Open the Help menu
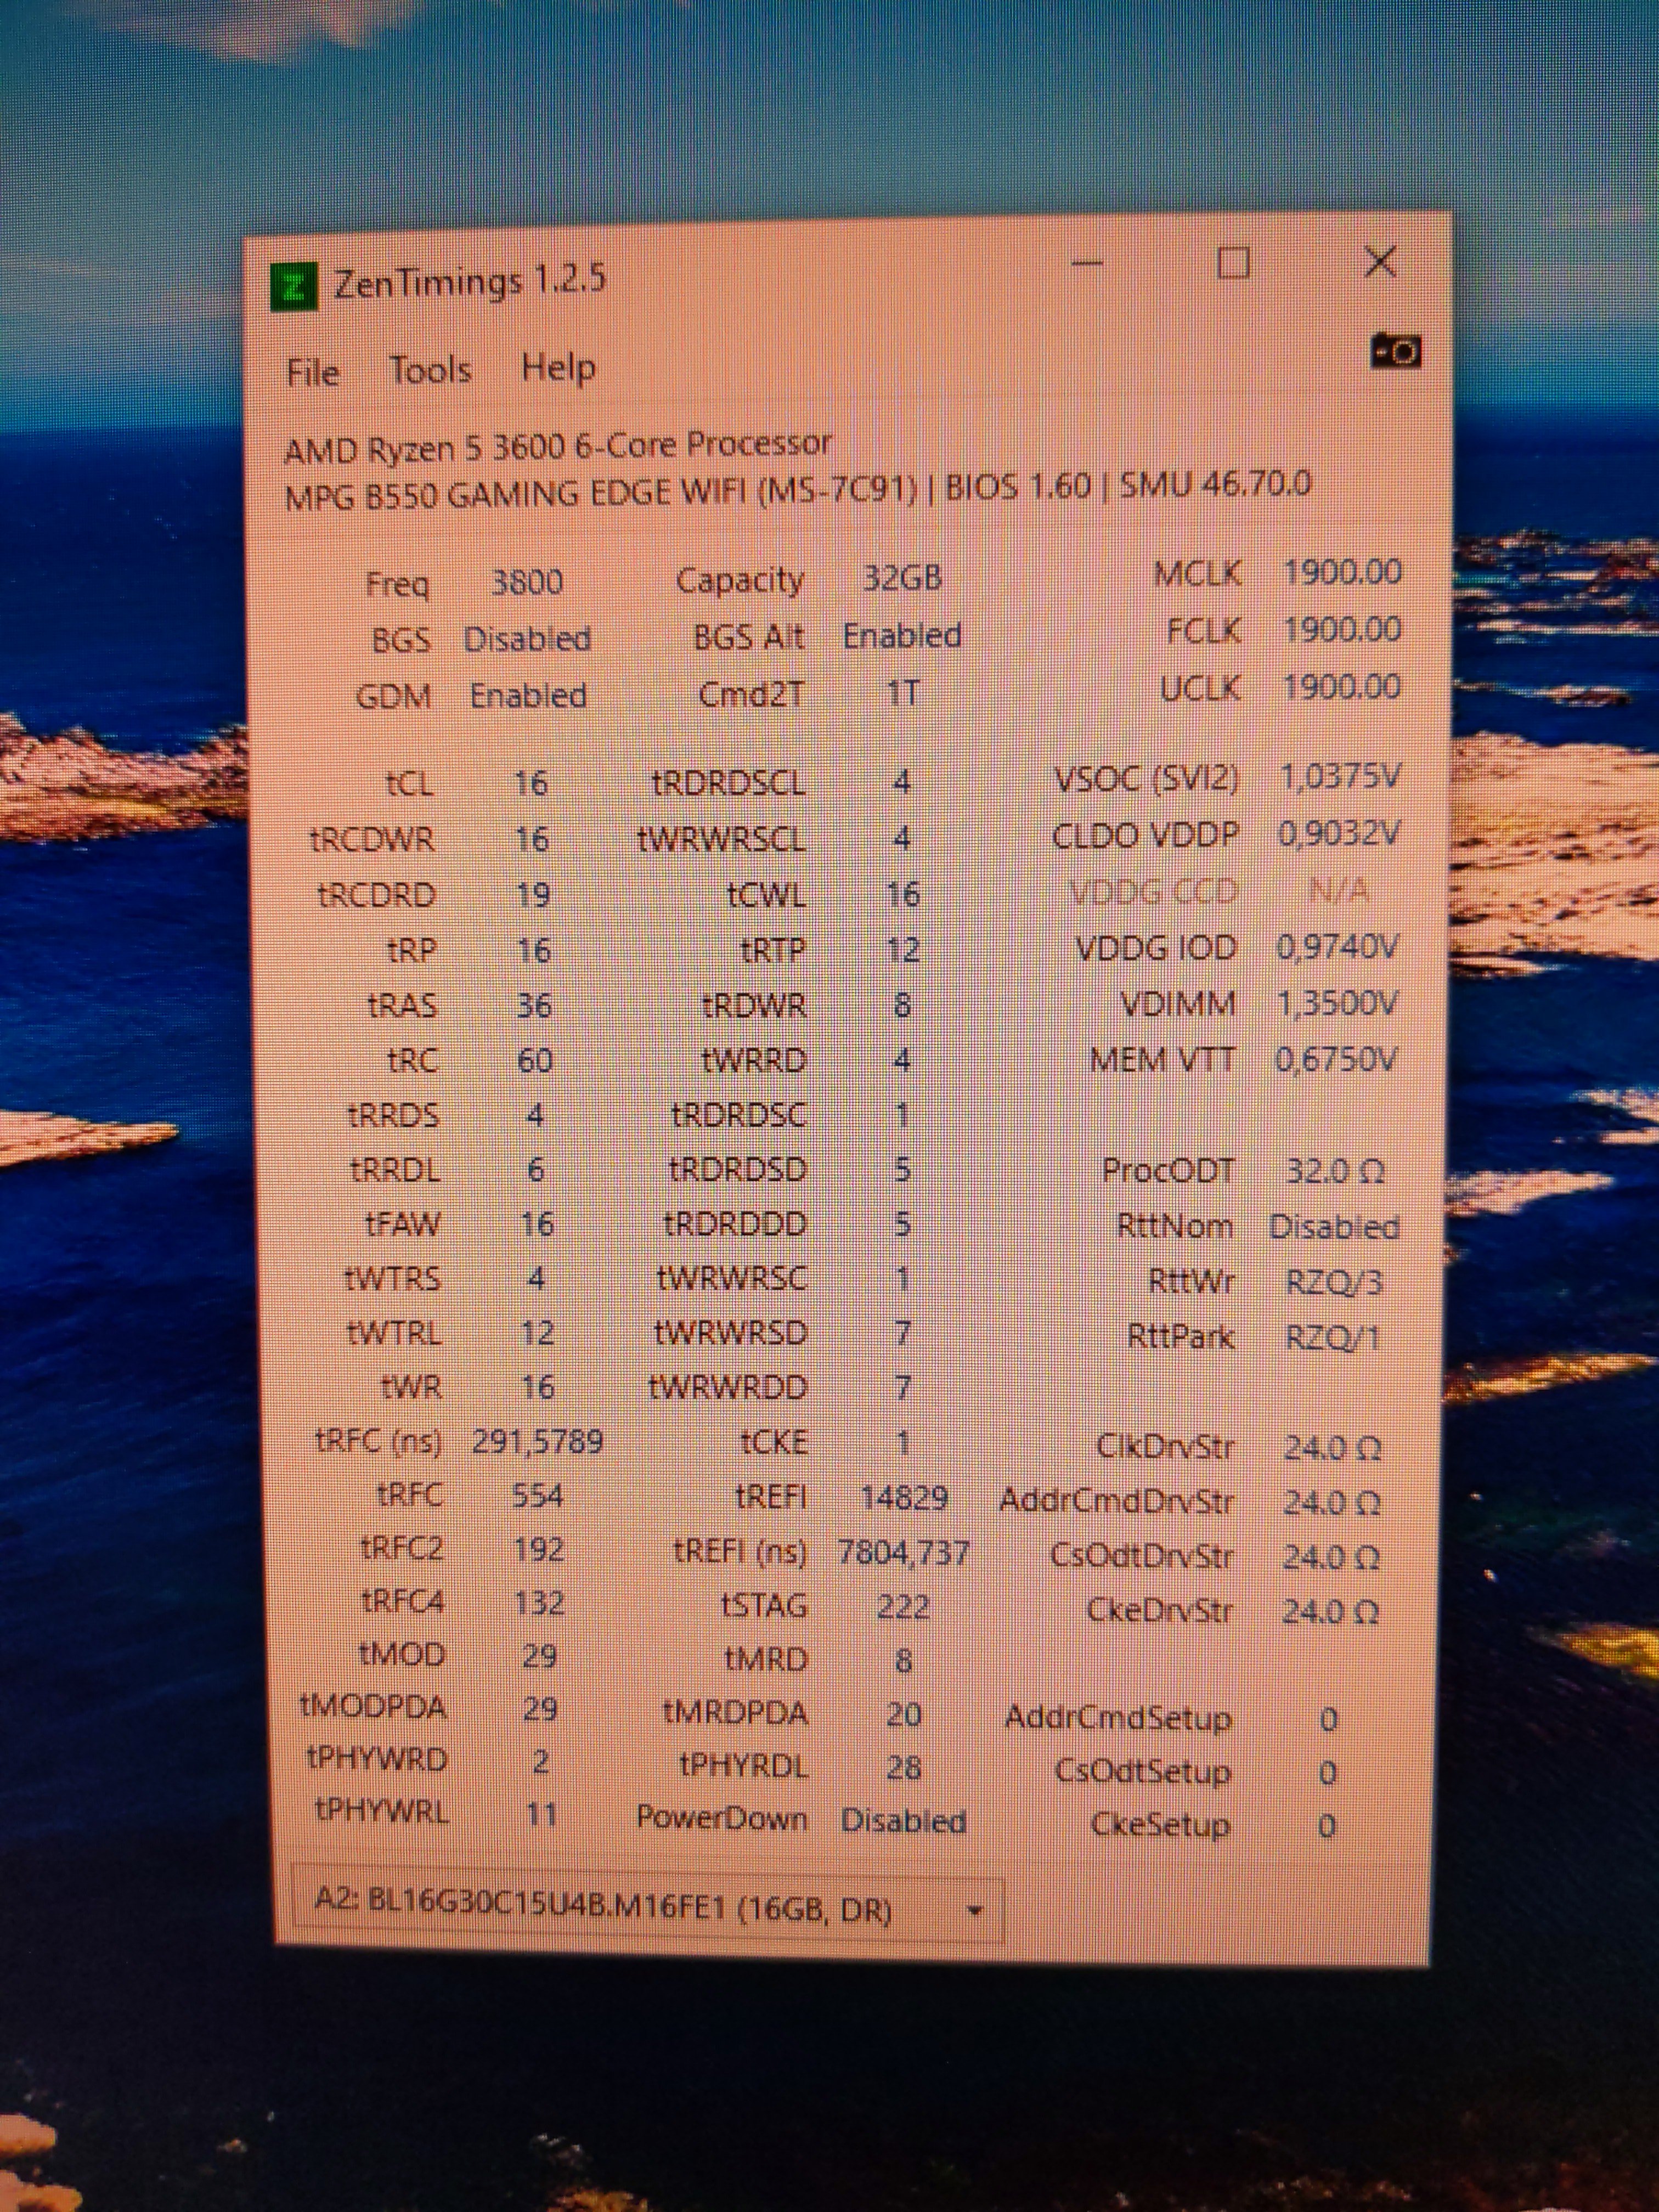The image size is (1659, 2212). coord(557,367)
